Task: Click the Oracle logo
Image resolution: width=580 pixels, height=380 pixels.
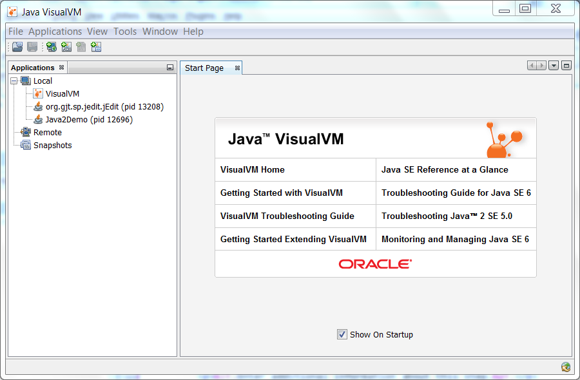Action: [375, 264]
